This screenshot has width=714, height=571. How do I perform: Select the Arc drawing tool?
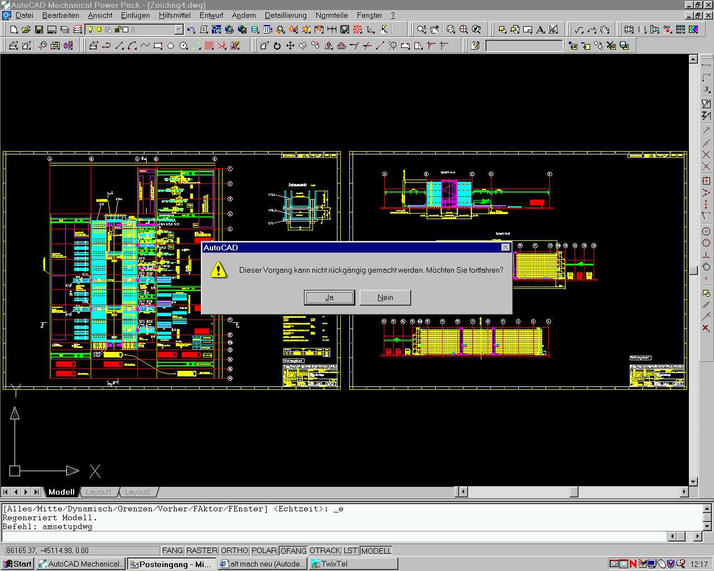(132, 46)
